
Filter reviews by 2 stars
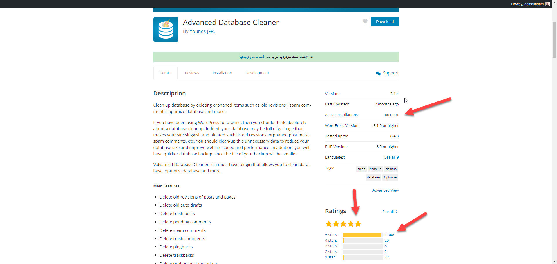[331, 252]
